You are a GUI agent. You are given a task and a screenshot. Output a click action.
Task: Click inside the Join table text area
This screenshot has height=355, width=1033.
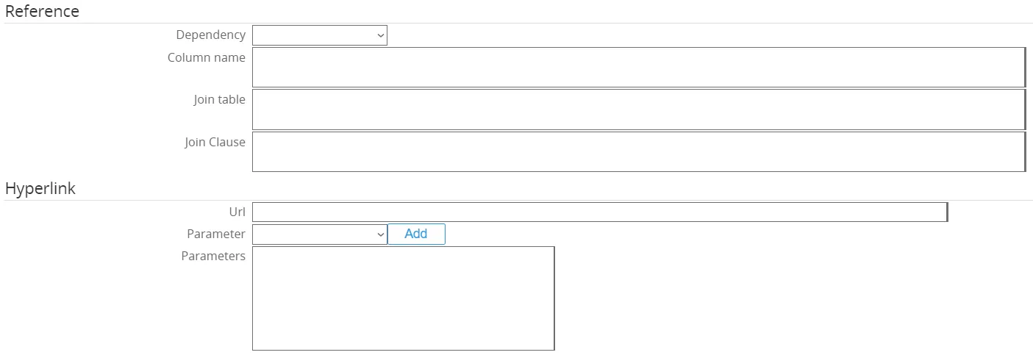[x=638, y=110]
